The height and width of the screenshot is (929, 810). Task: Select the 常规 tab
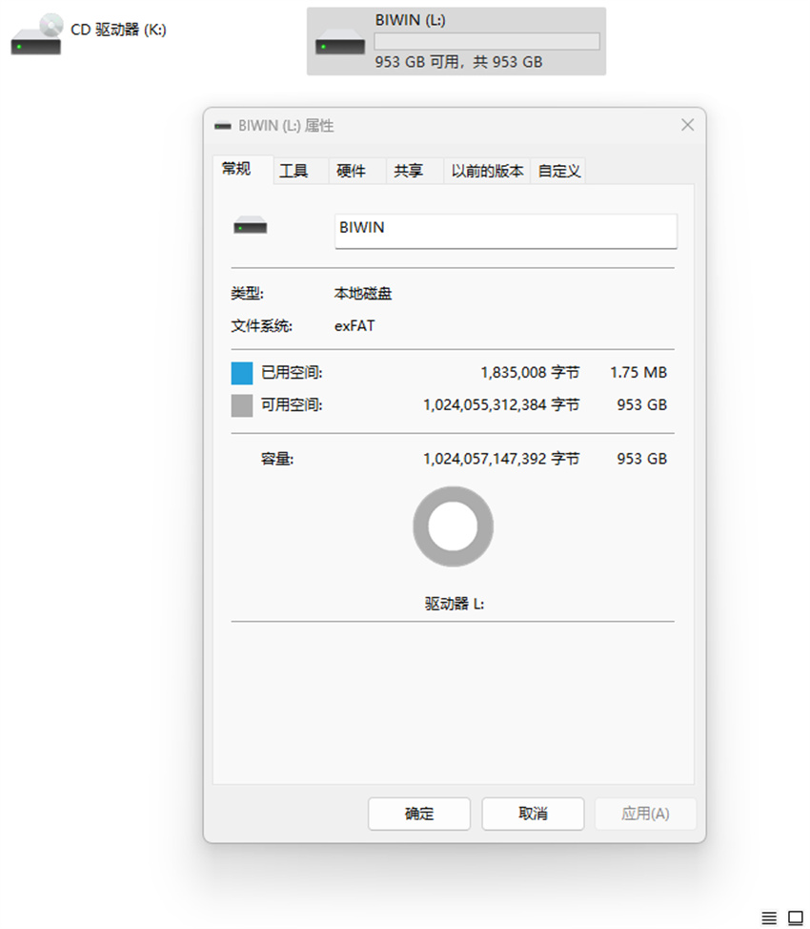(x=238, y=170)
